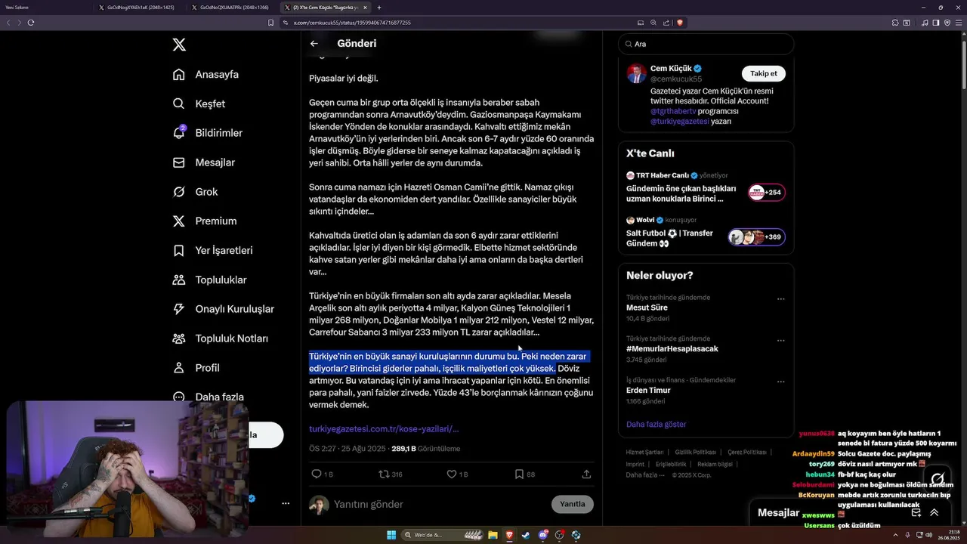Click the zoom magnifier icon in address bar
The width and height of the screenshot is (967, 544).
[653, 23]
